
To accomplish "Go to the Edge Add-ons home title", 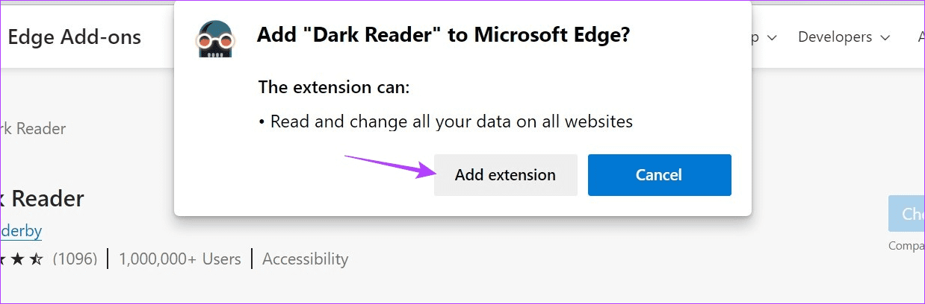I will pyautogui.click(x=74, y=37).
